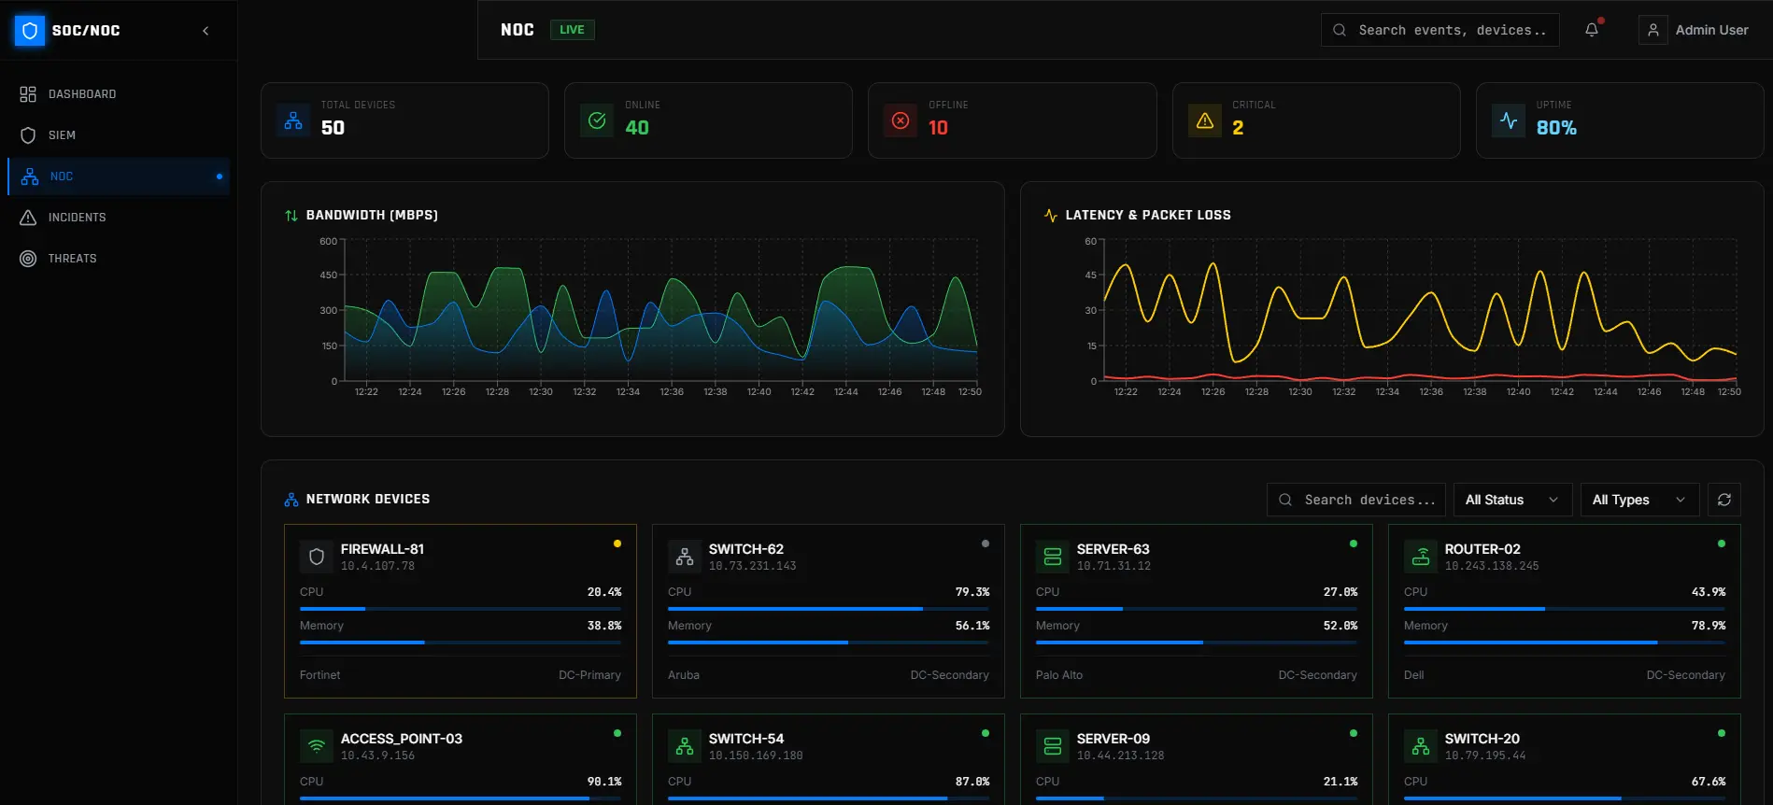Click the Dashboard grid icon
Screen dimensions: 1773x805
click(x=28, y=94)
